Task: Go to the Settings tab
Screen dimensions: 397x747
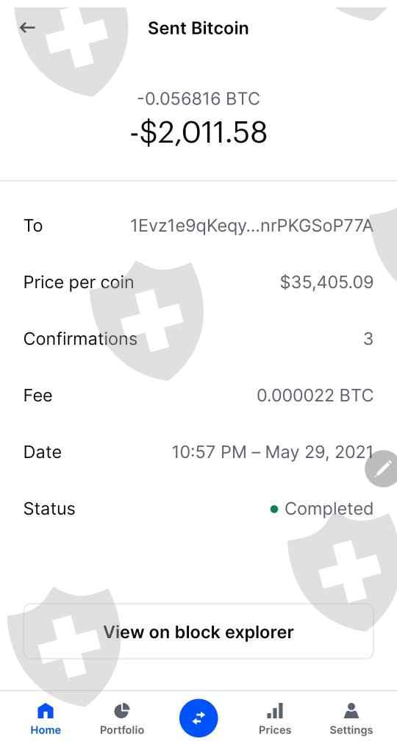Action: click(x=351, y=719)
